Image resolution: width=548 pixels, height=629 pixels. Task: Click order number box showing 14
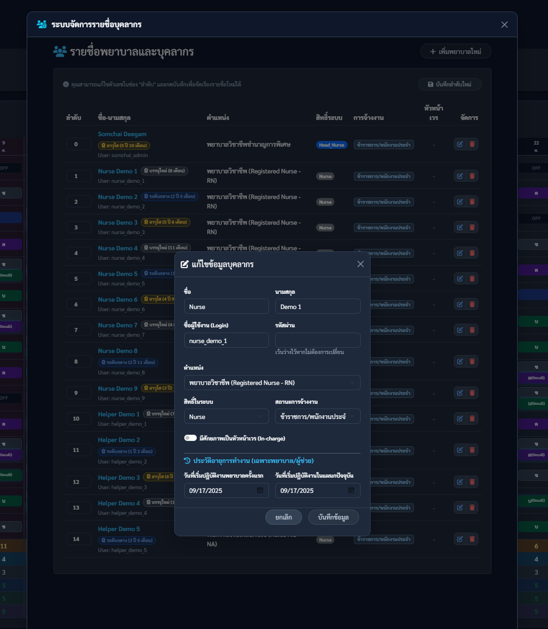tap(79, 539)
